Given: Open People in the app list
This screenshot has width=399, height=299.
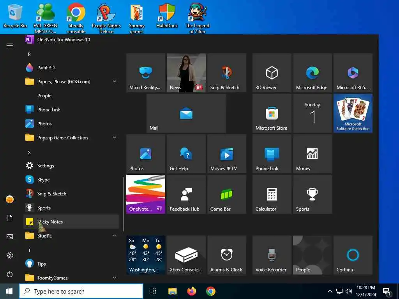Looking at the screenshot, I should [x=71, y=96].
